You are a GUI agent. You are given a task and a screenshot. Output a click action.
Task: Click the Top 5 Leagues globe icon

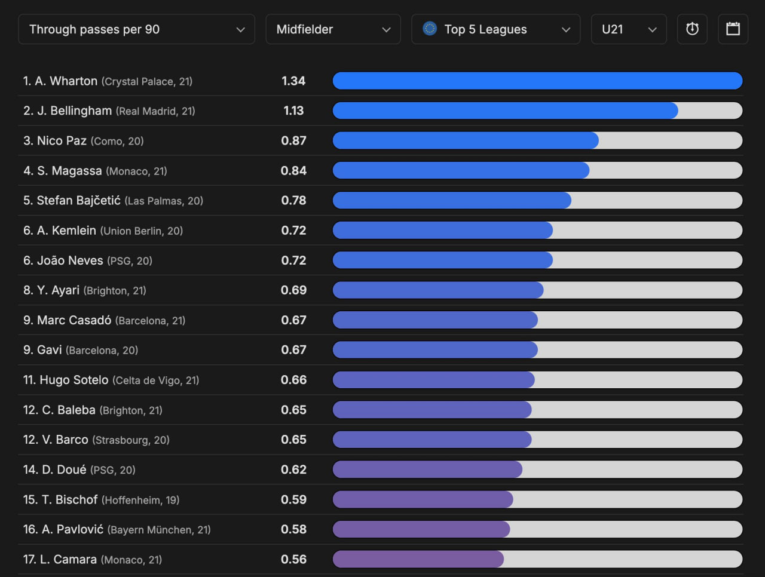(x=430, y=29)
